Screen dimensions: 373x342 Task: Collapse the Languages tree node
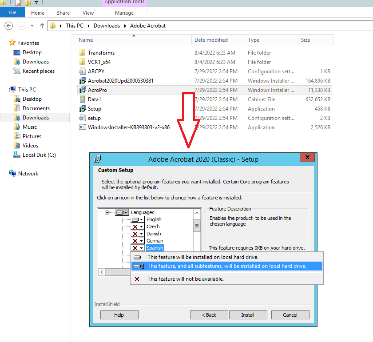click(x=107, y=212)
